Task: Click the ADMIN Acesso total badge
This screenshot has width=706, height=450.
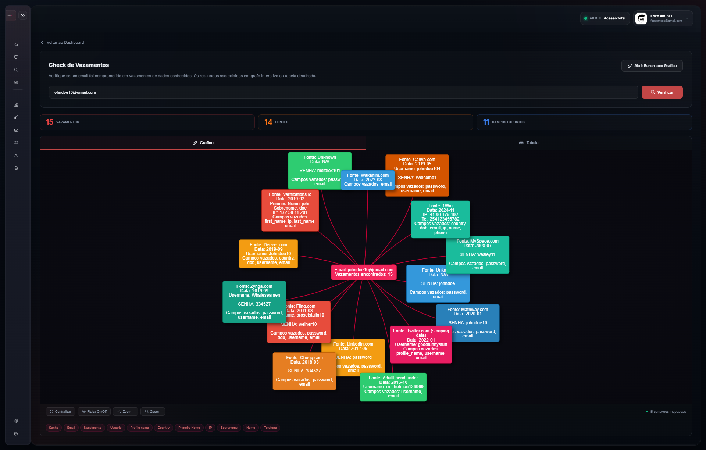Action: pyautogui.click(x=605, y=18)
